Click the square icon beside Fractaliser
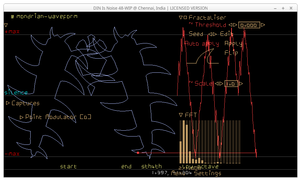 185,18
